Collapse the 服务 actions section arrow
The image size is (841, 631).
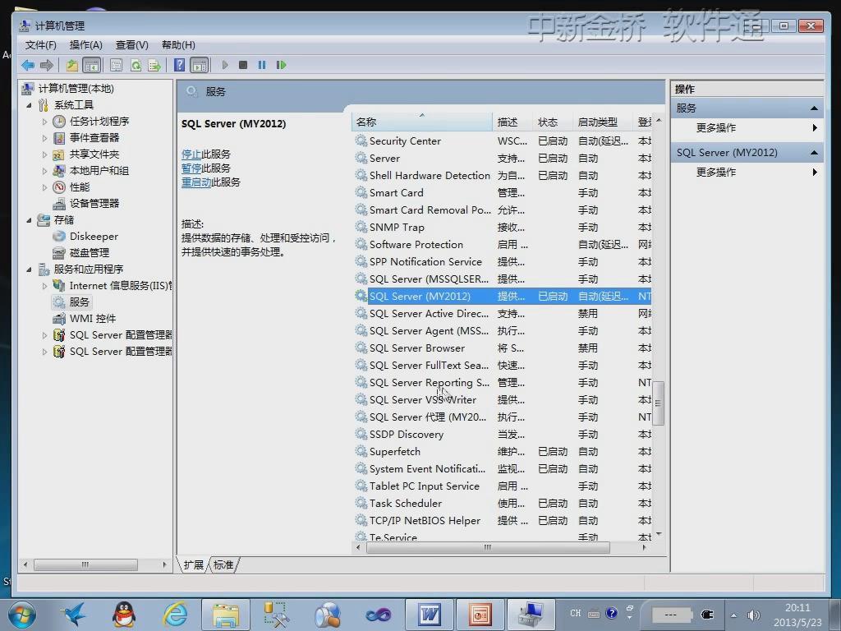click(x=814, y=108)
